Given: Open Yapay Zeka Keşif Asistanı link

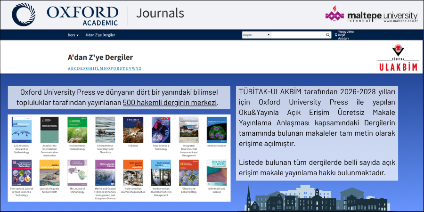Looking at the screenshot, I should point(346,35).
